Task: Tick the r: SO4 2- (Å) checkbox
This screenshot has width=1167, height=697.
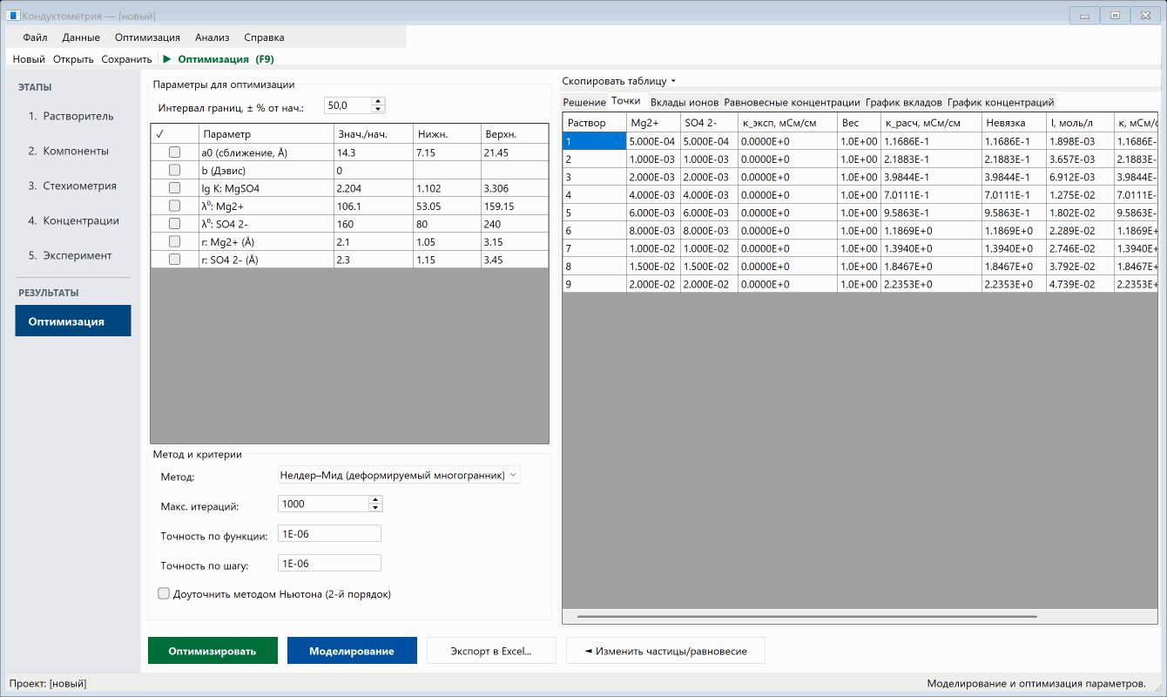Action: coord(174,260)
